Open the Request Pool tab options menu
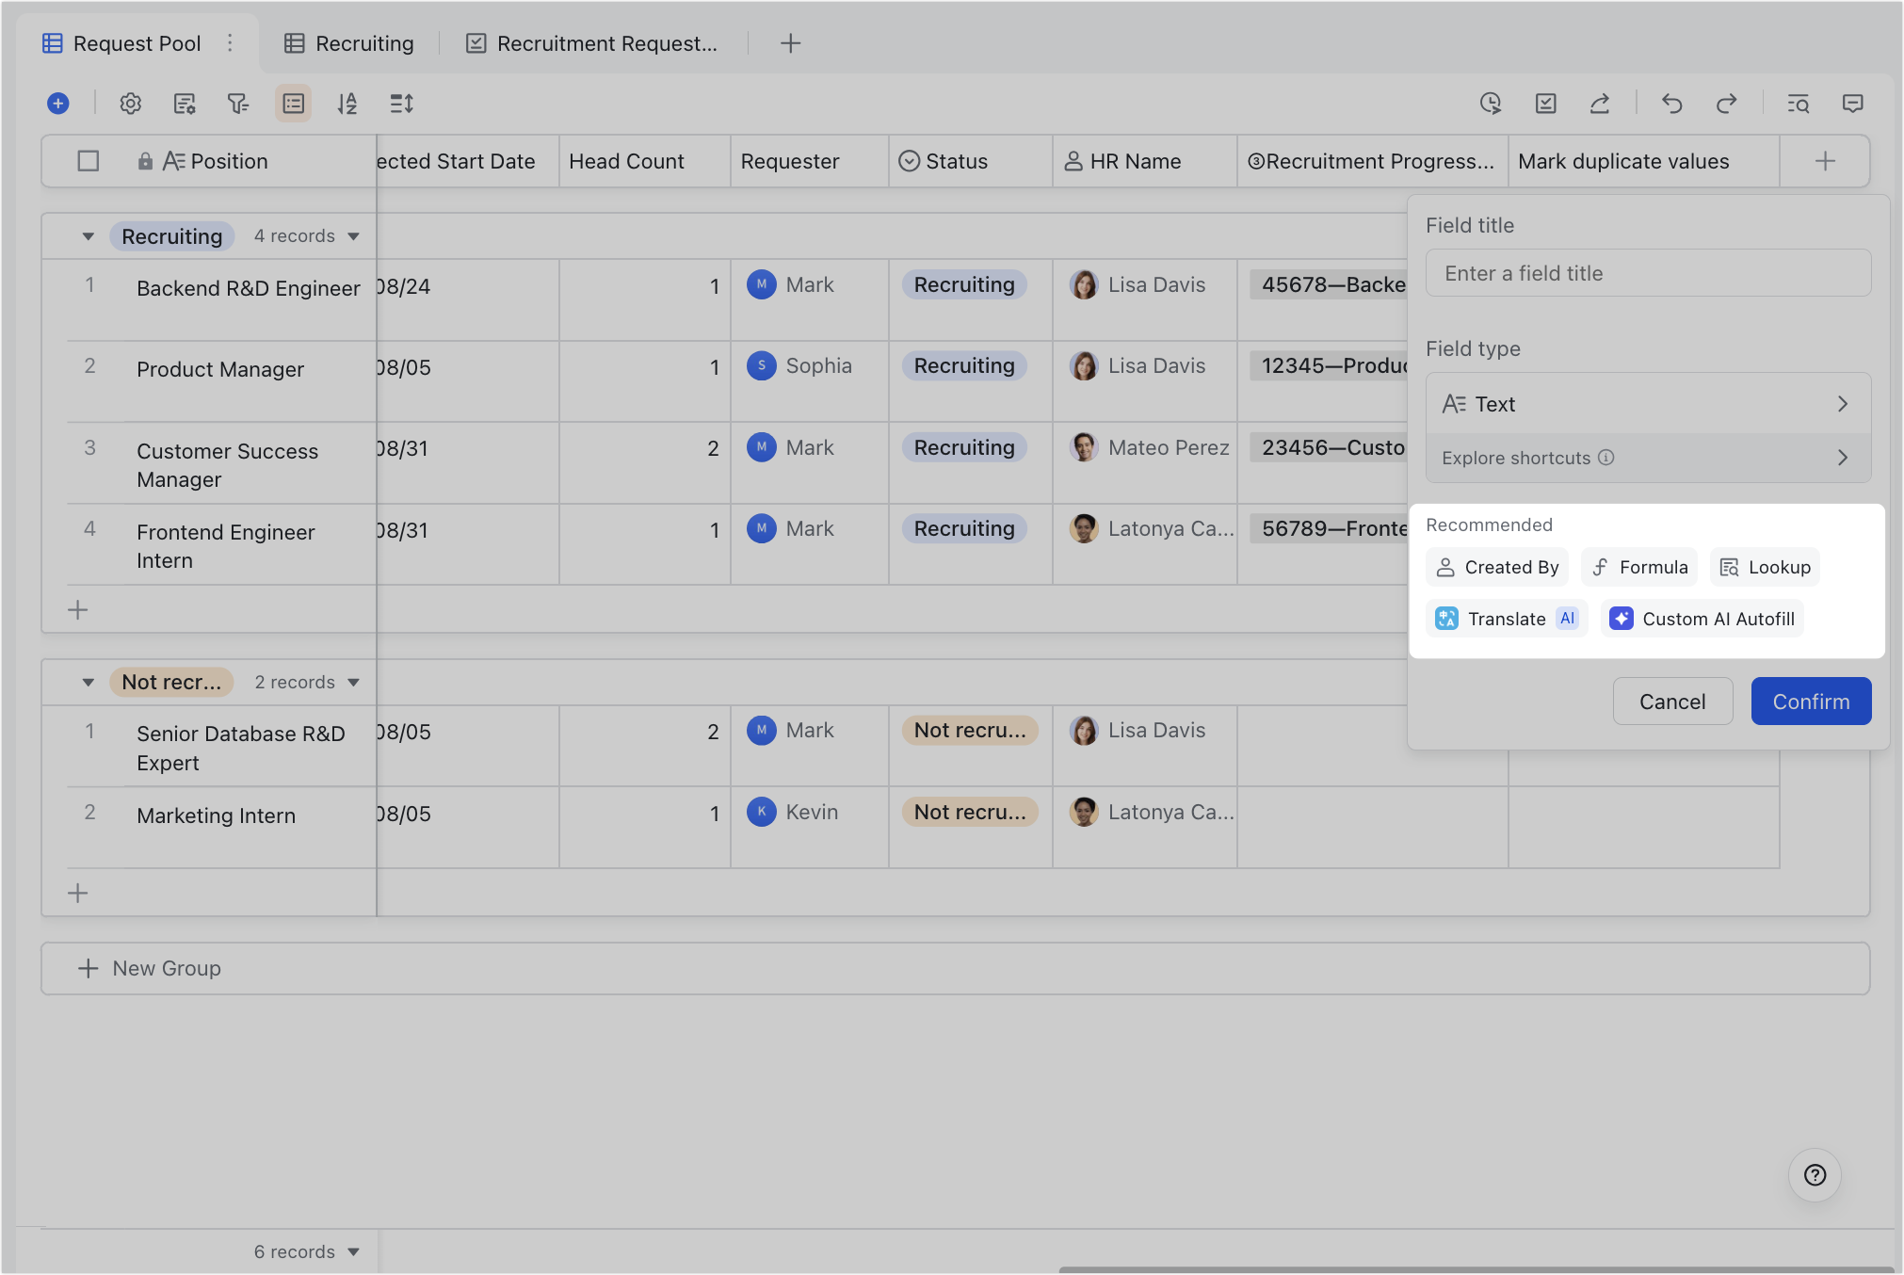This screenshot has height=1275, width=1904. click(x=229, y=43)
